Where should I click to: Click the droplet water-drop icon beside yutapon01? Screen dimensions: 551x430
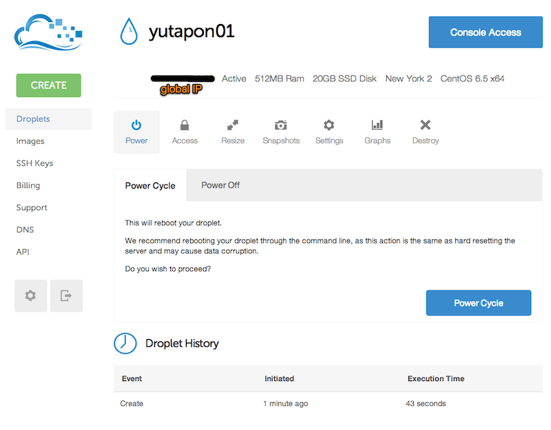[129, 31]
